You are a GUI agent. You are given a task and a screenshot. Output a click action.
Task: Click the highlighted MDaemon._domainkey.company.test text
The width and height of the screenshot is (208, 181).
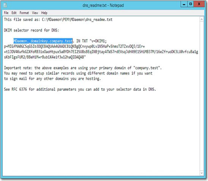[x=43, y=41]
